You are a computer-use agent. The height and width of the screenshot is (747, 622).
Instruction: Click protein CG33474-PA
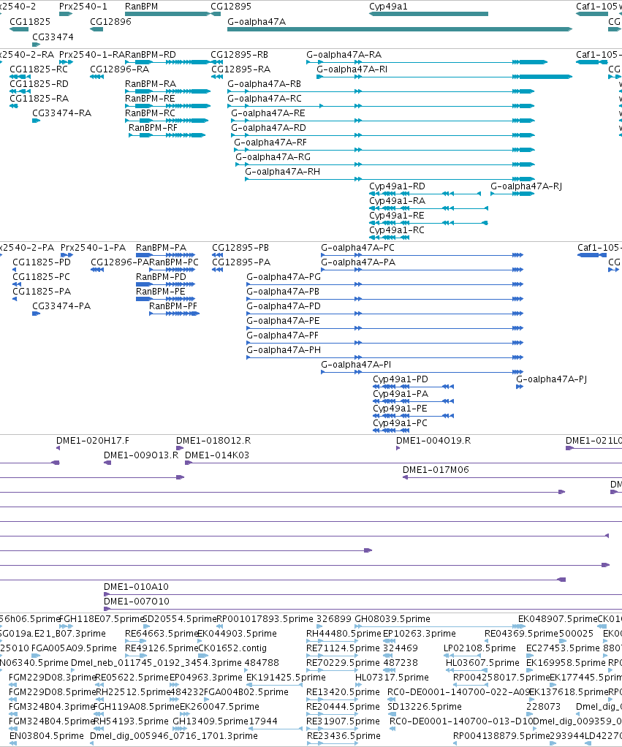coord(61,306)
